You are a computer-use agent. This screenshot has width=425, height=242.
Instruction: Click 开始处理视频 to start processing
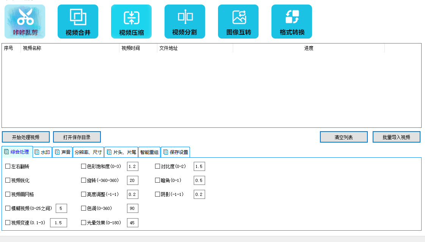click(25, 137)
